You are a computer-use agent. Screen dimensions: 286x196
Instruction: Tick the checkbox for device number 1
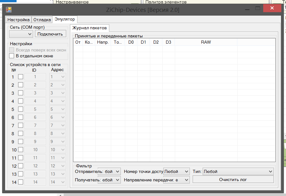pos(21,77)
